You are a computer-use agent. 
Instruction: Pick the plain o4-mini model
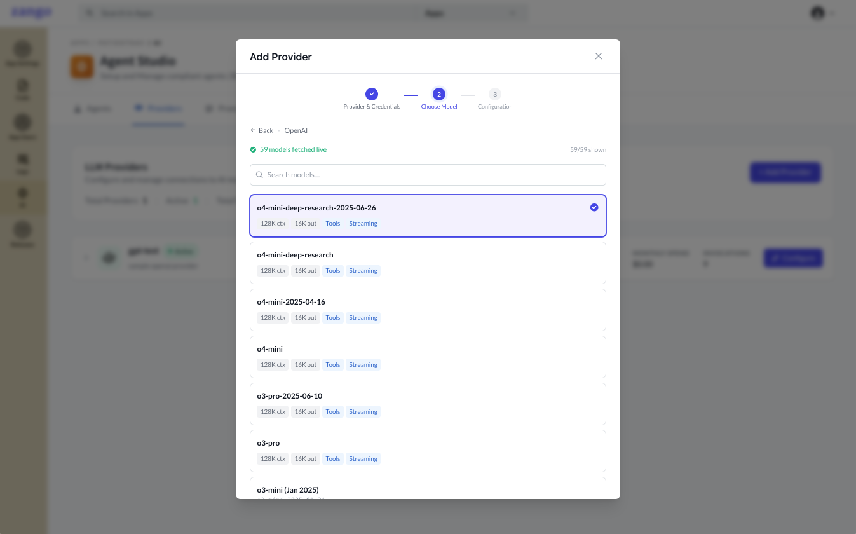click(x=428, y=357)
